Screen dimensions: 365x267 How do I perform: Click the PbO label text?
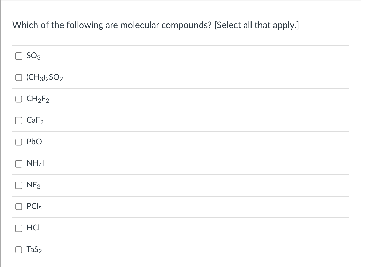34,142
